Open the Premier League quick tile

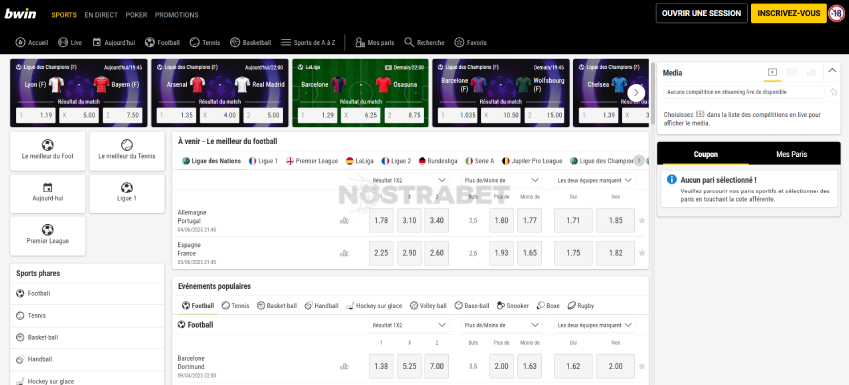coord(48,236)
